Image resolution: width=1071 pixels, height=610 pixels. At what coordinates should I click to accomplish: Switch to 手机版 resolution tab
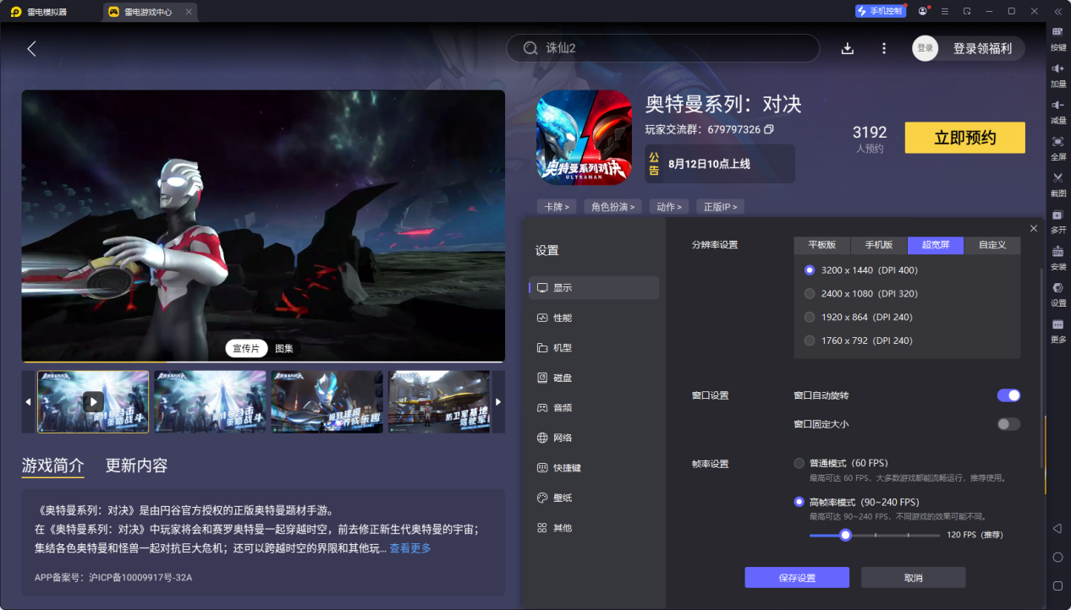point(879,245)
